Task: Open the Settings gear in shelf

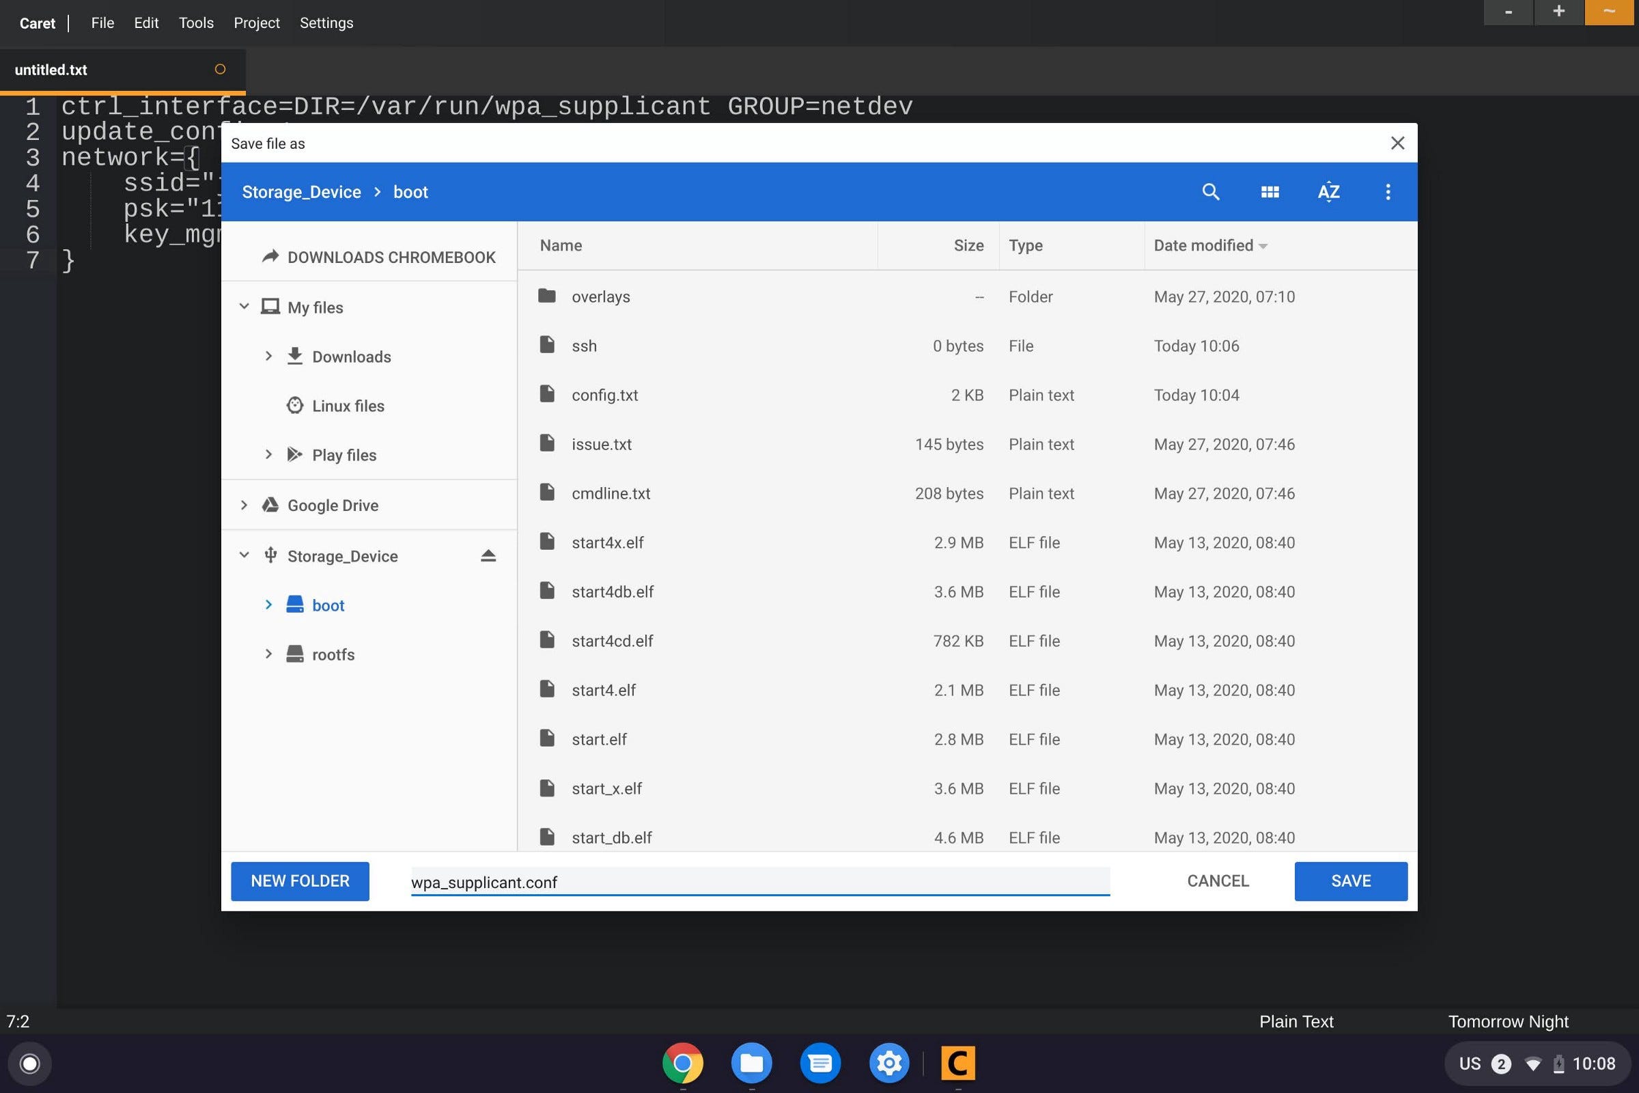Action: point(888,1063)
